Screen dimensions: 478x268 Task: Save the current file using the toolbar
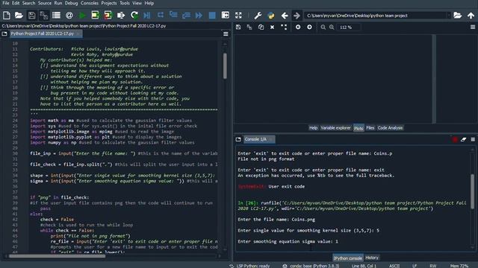tap(31, 15)
